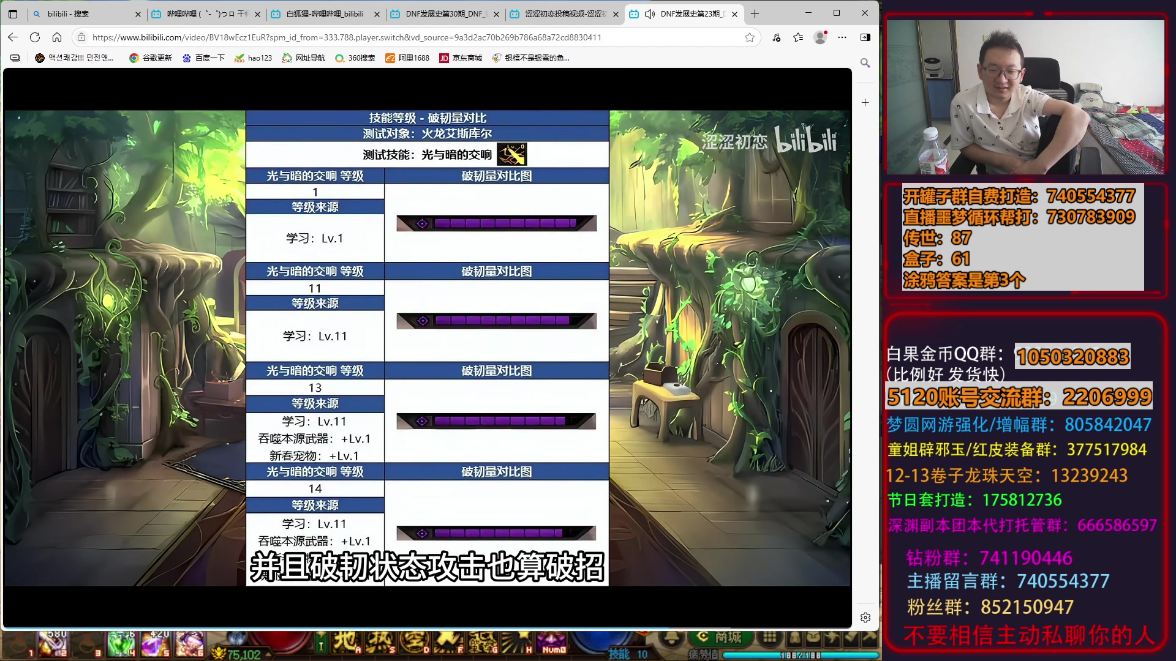Open the 谷歌更新 bookmark
The height and width of the screenshot is (661, 1176).
click(x=151, y=58)
